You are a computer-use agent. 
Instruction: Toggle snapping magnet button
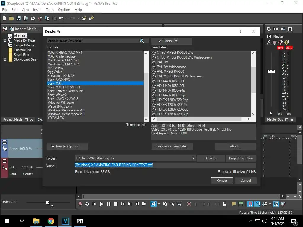(250, 204)
